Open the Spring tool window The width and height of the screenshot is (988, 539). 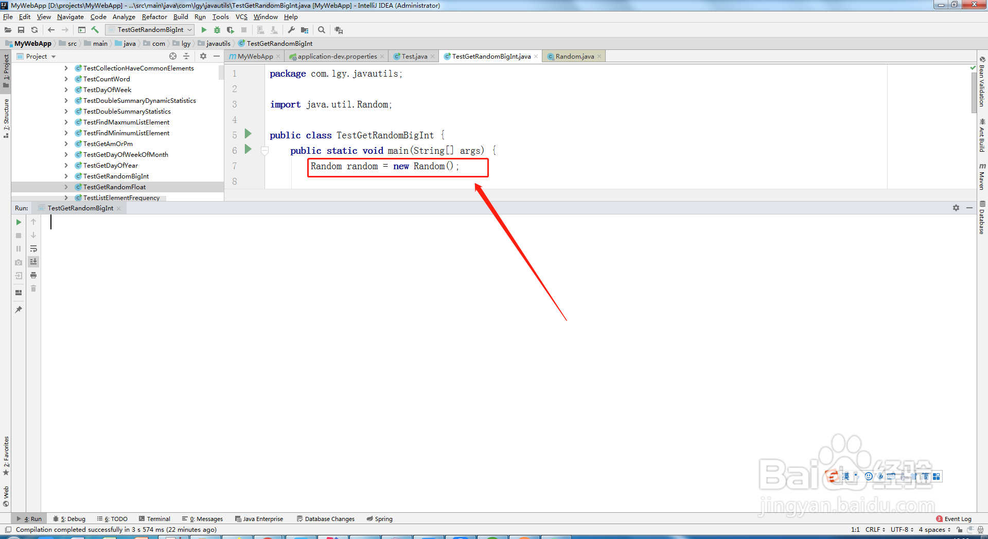pyautogui.click(x=379, y=519)
